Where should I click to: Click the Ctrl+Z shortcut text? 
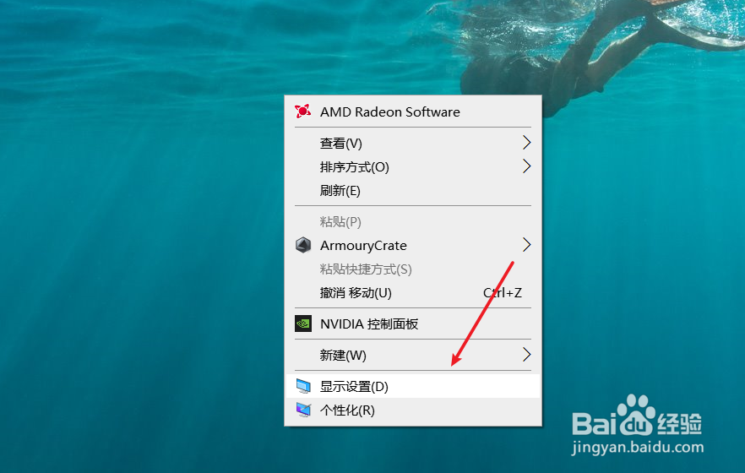[503, 293]
